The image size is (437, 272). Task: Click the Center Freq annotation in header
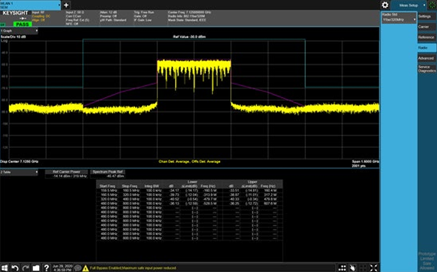click(190, 12)
